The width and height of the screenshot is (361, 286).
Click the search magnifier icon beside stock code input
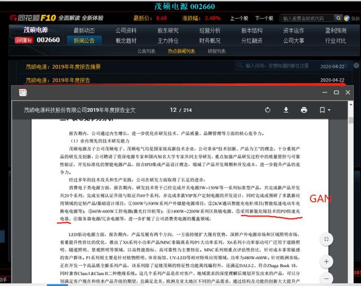pyautogui.click(x=338, y=18)
